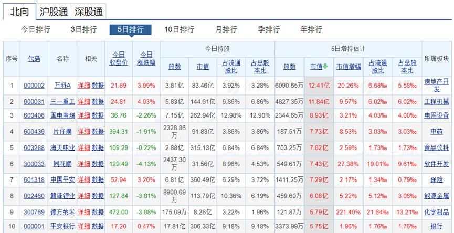Screen dimensions: 454x233
Task: Sort by 今日涨跌幅 column header
Action: [146, 59]
